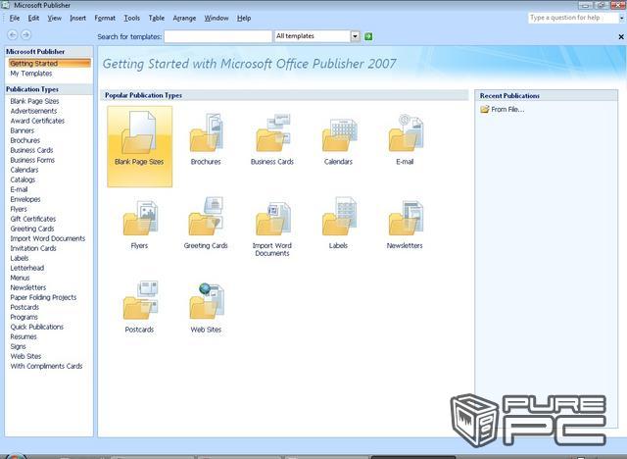Screen dimensions: 627x459
Task: Choose Labels in sidebar list
Action: 20,258
